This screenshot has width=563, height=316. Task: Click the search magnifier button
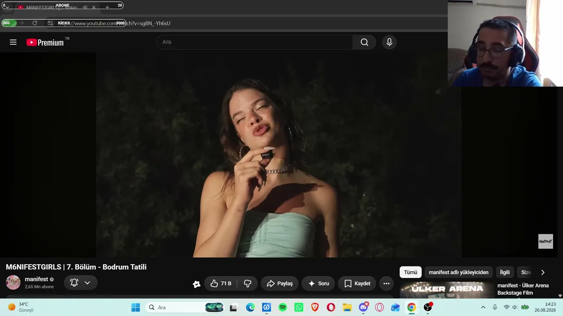(364, 42)
